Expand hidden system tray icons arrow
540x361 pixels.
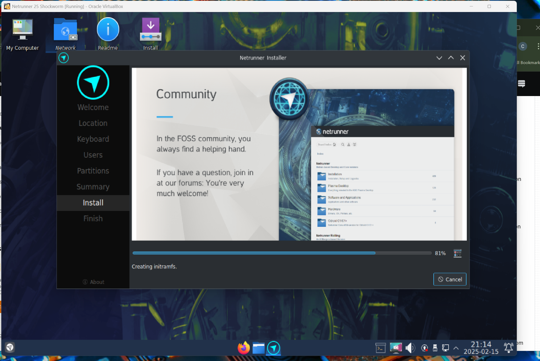(x=456, y=348)
